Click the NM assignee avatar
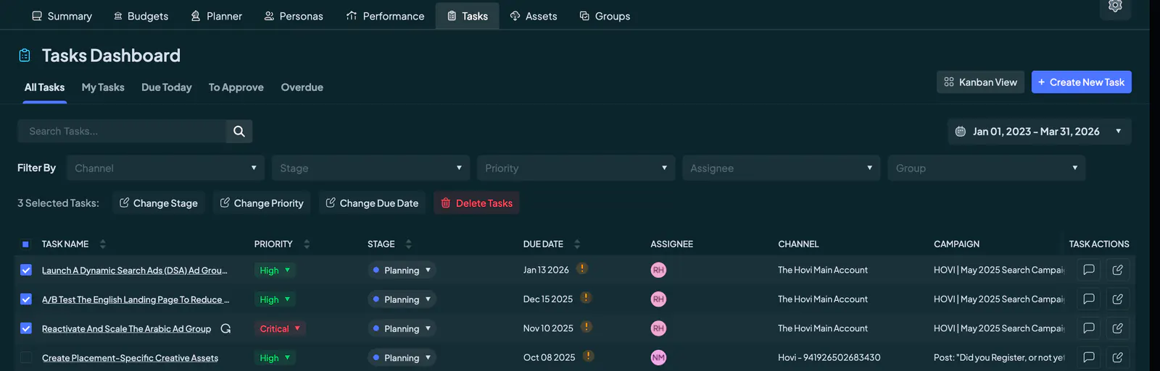 tap(658, 357)
